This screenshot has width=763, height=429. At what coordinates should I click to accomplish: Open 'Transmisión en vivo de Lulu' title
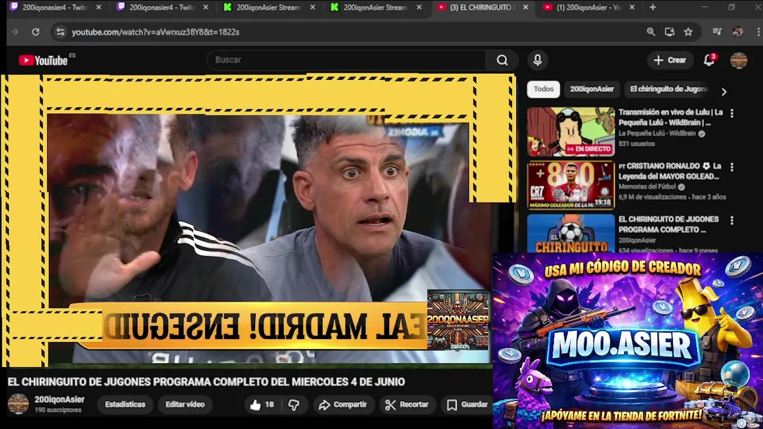click(x=671, y=117)
